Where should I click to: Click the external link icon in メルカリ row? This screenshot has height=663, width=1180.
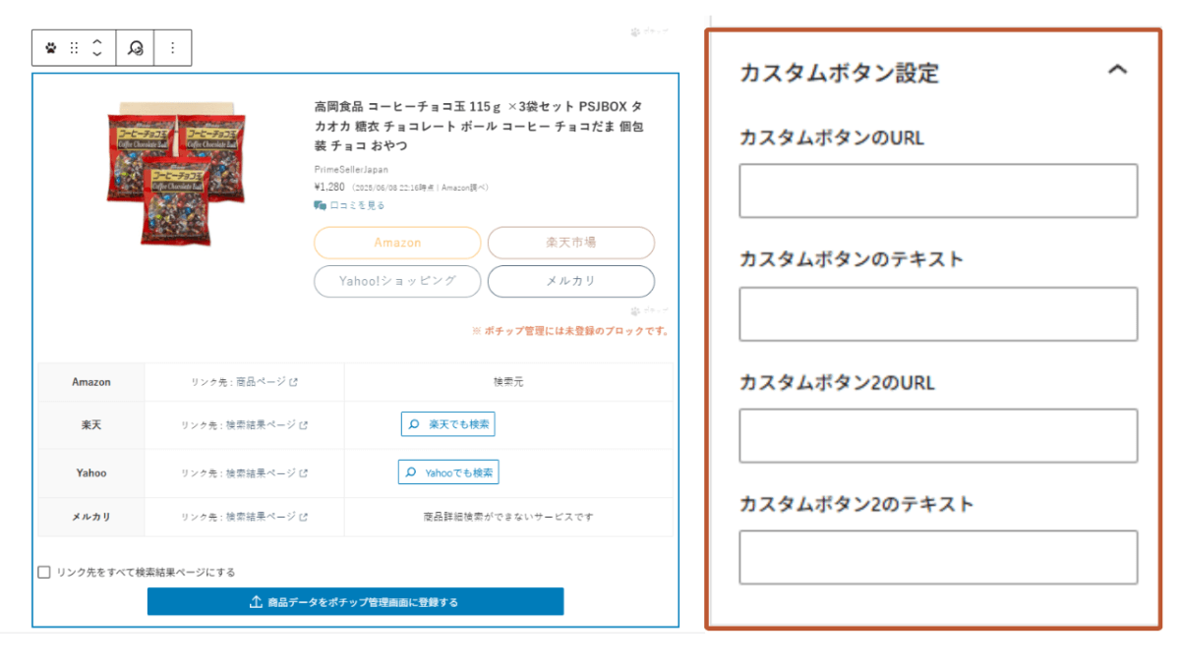(x=303, y=517)
